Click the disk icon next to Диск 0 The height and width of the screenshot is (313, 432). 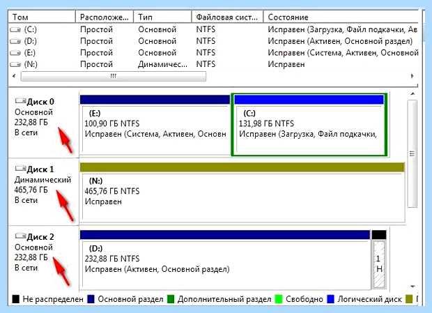coord(20,100)
